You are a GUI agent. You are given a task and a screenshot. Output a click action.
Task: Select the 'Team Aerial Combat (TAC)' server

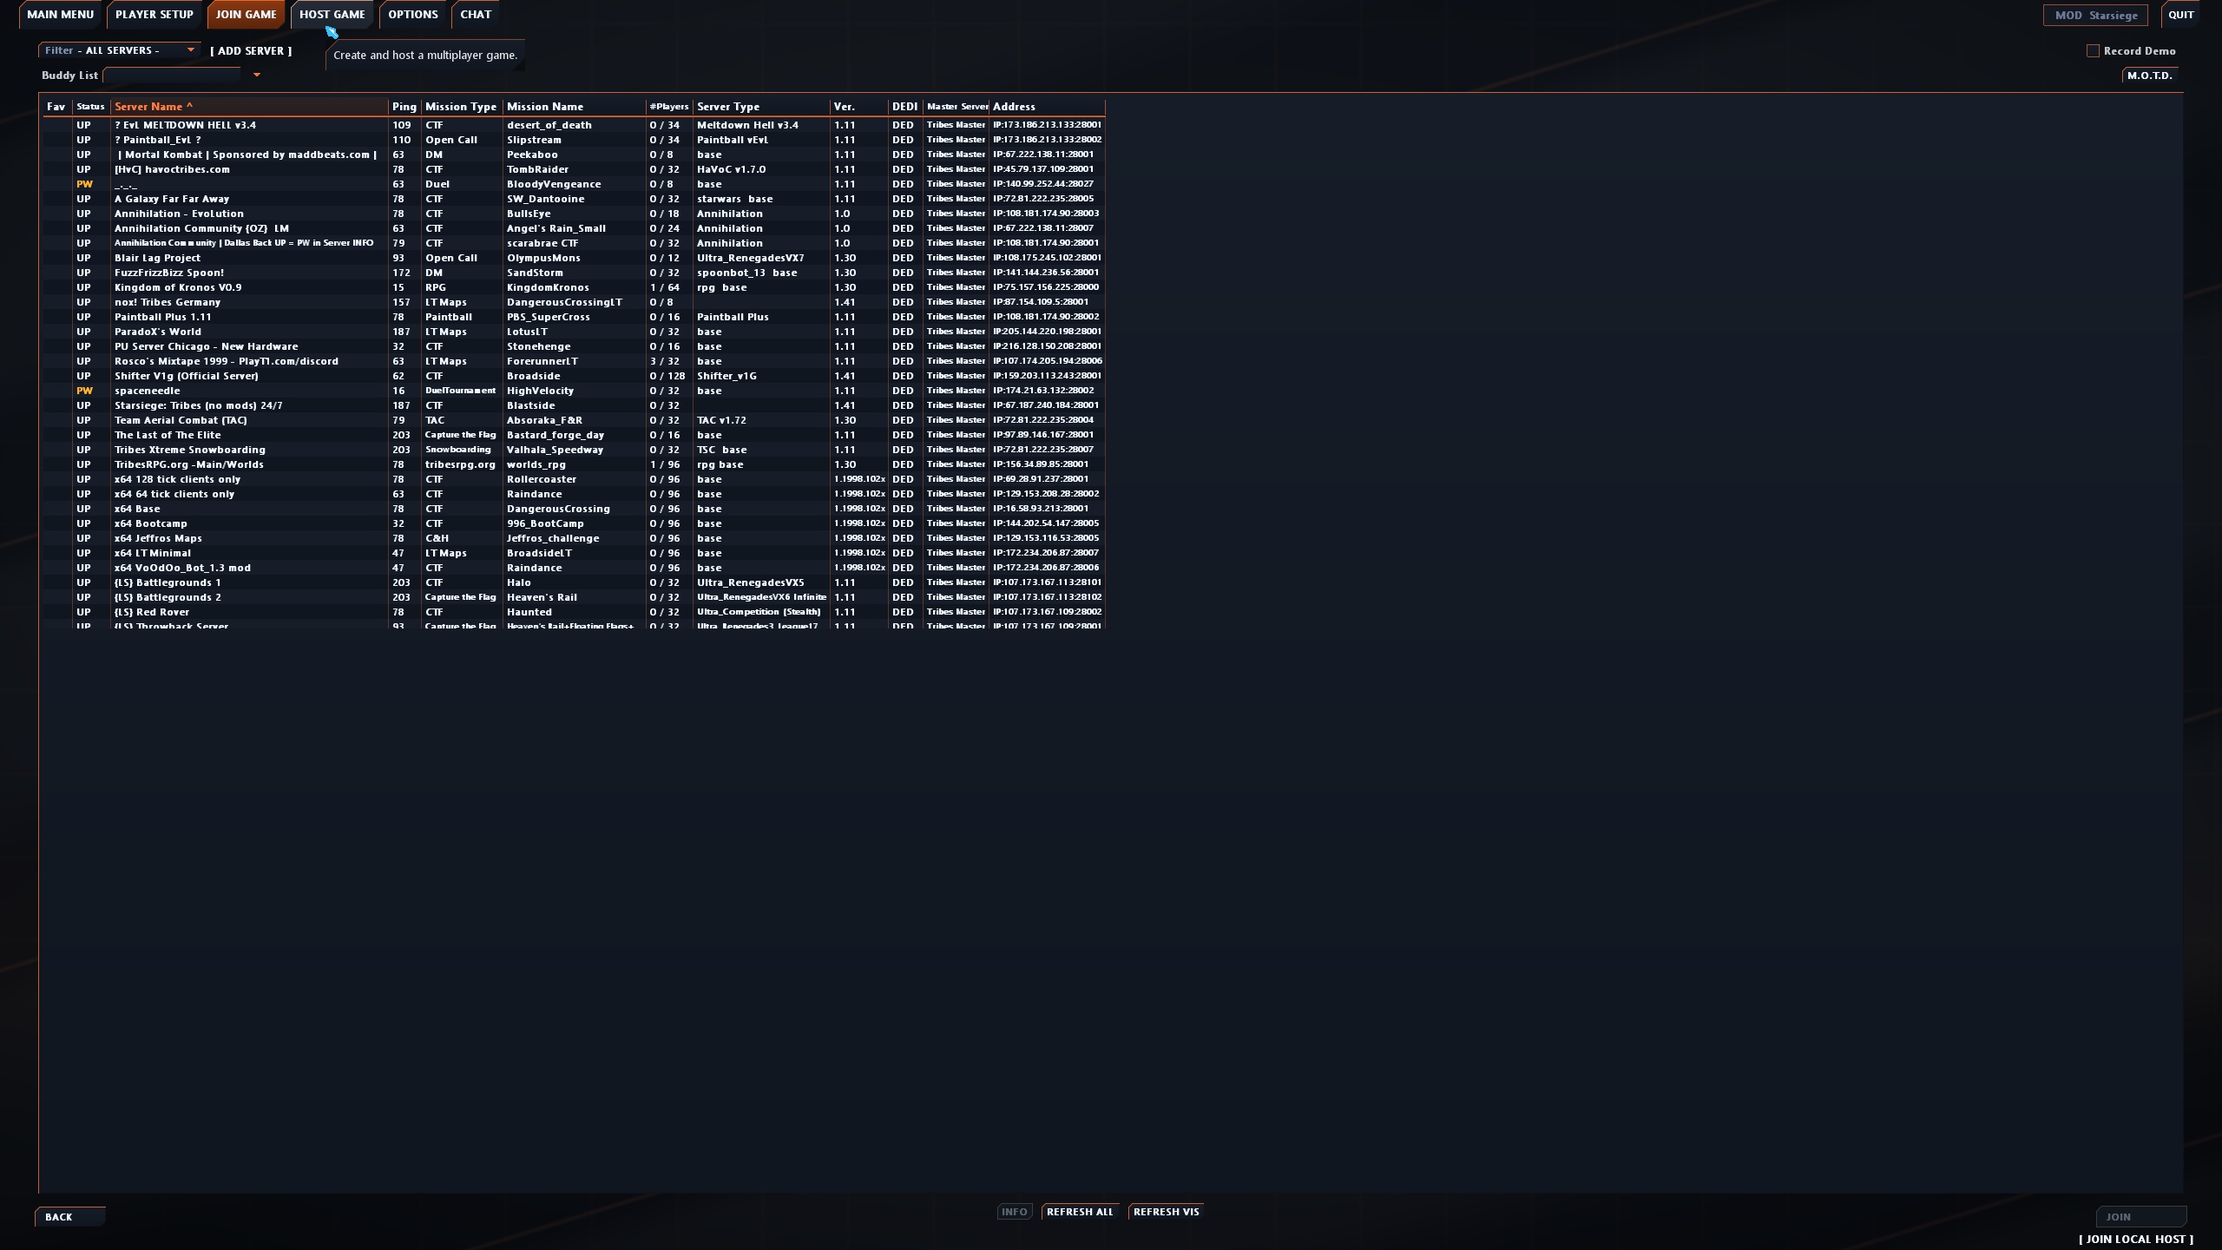click(574, 420)
